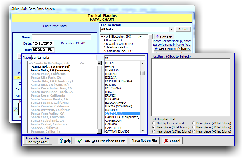
Task: Click the Time field showing 05:36:31 PM
Action: pos(43,50)
